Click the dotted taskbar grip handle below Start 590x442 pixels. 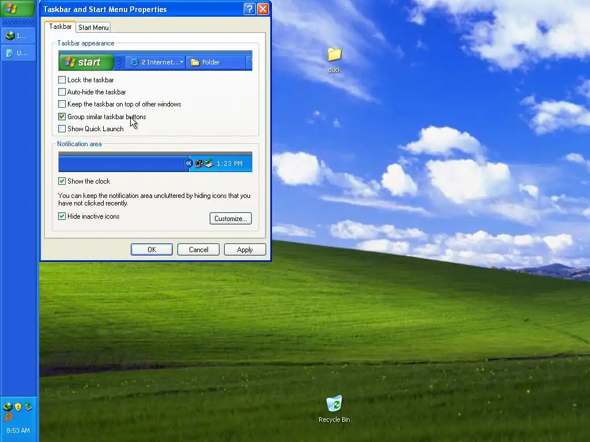point(18,22)
